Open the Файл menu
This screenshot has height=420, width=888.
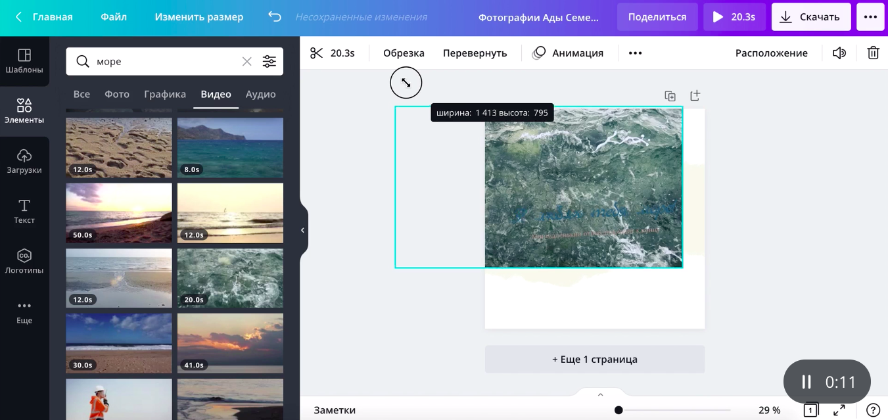coord(114,17)
